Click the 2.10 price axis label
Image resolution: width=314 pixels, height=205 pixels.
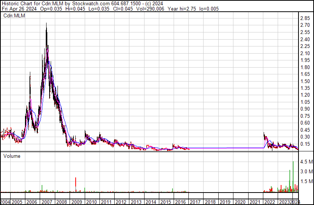(305, 53)
